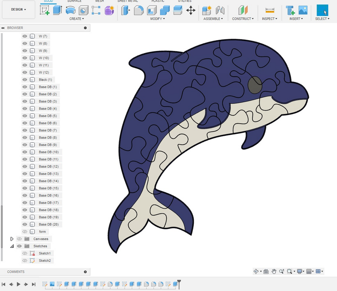This screenshot has width=337, height=291.
Task: Select the Move/Copy tool
Action: (x=191, y=10)
